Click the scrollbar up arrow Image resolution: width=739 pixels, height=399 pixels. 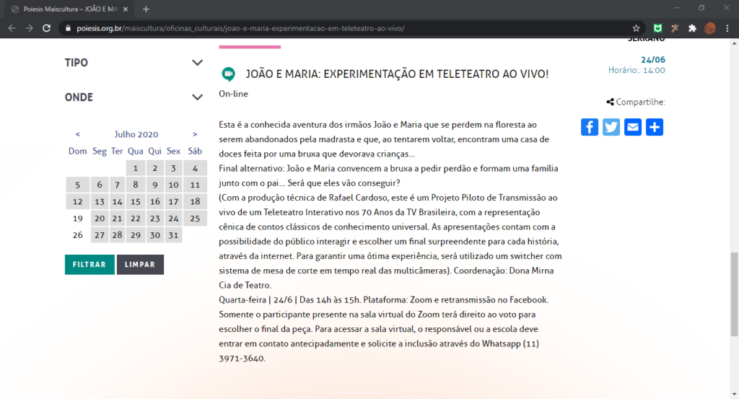pos(734,43)
